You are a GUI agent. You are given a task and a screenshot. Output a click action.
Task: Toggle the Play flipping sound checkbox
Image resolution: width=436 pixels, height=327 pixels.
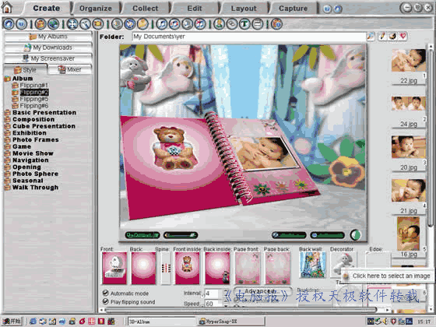point(105,301)
